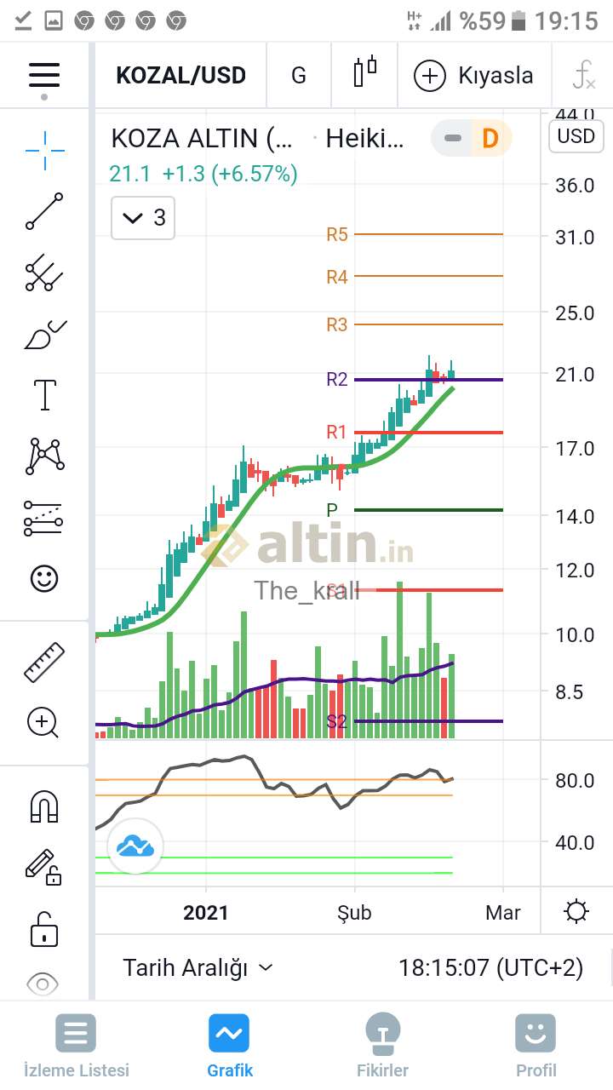Viewport: 613px width, 1090px height.
Task: Select the pitchfork drawing tool
Action: click(44, 273)
